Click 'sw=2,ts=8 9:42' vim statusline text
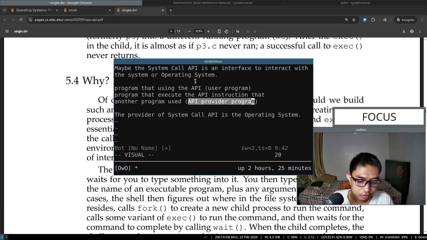Viewport: 427px width, 240px height. point(265,148)
